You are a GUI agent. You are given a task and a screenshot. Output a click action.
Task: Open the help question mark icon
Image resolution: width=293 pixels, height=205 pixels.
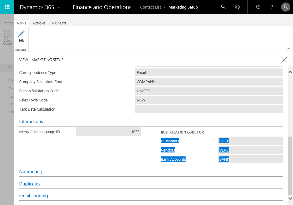(x=272, y=7)
